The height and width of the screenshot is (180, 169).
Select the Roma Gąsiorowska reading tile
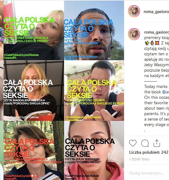[x=34, y=30]
